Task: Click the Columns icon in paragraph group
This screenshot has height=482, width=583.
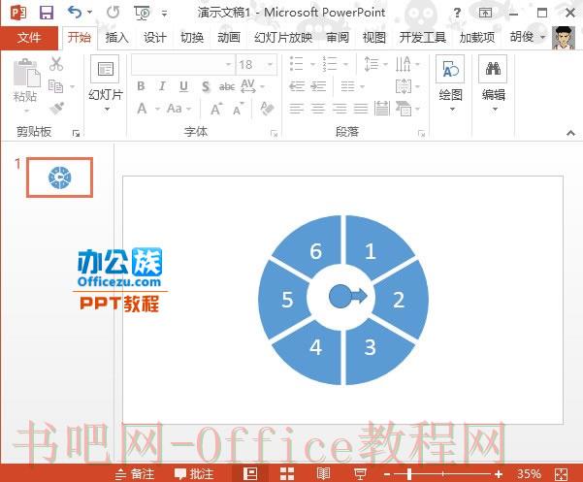Action: coord(348,86)
